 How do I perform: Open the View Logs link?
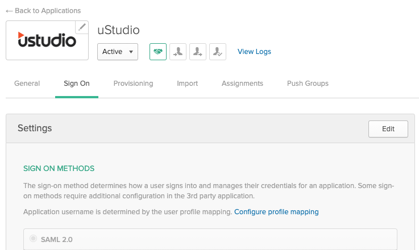(254, 52)
